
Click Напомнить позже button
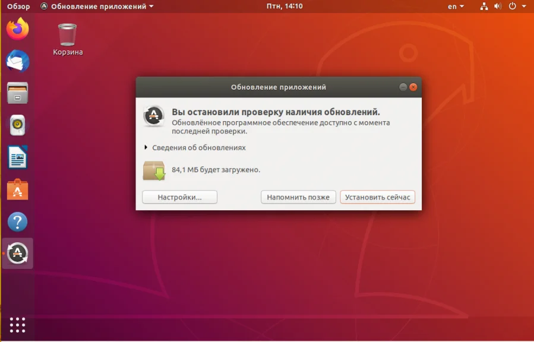tap(298, 197)
